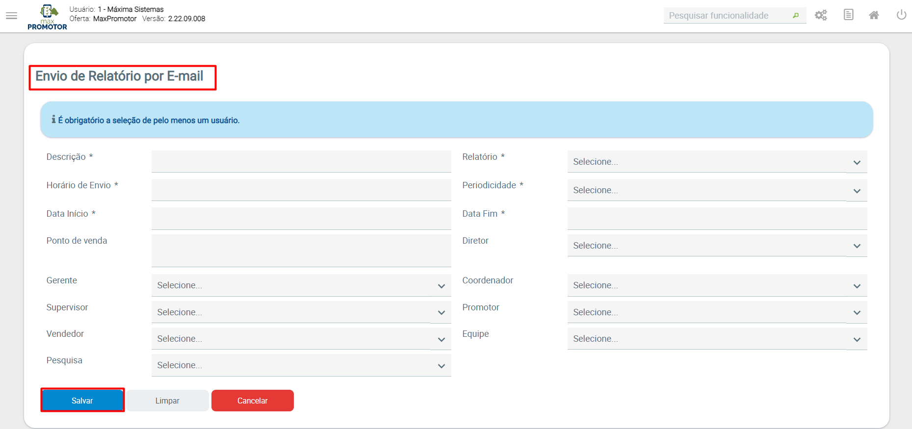
Task: Expand the Promotor dropdown
Action: pos(717,312)
